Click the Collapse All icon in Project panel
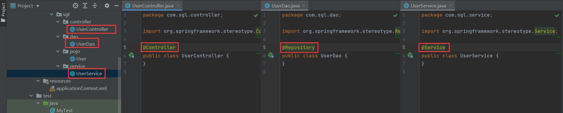The image size is (563, 113). [x=95, y=6]
